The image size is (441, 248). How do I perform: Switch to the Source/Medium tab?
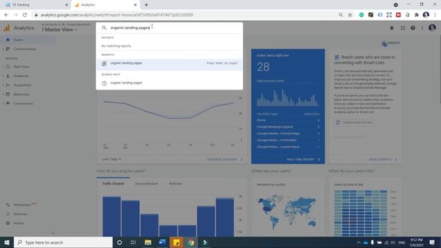147,184
